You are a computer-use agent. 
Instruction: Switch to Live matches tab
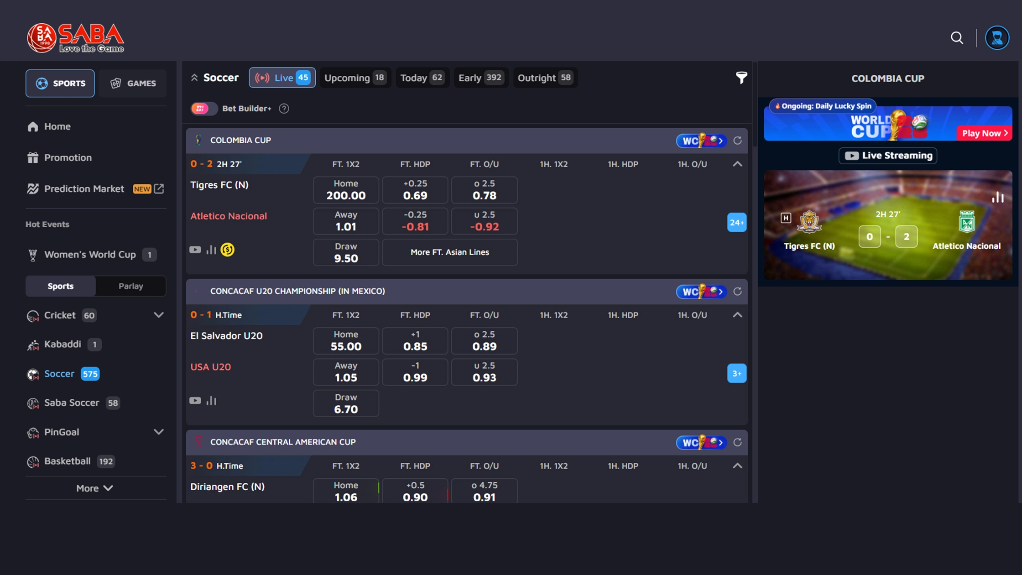[282, 78]
